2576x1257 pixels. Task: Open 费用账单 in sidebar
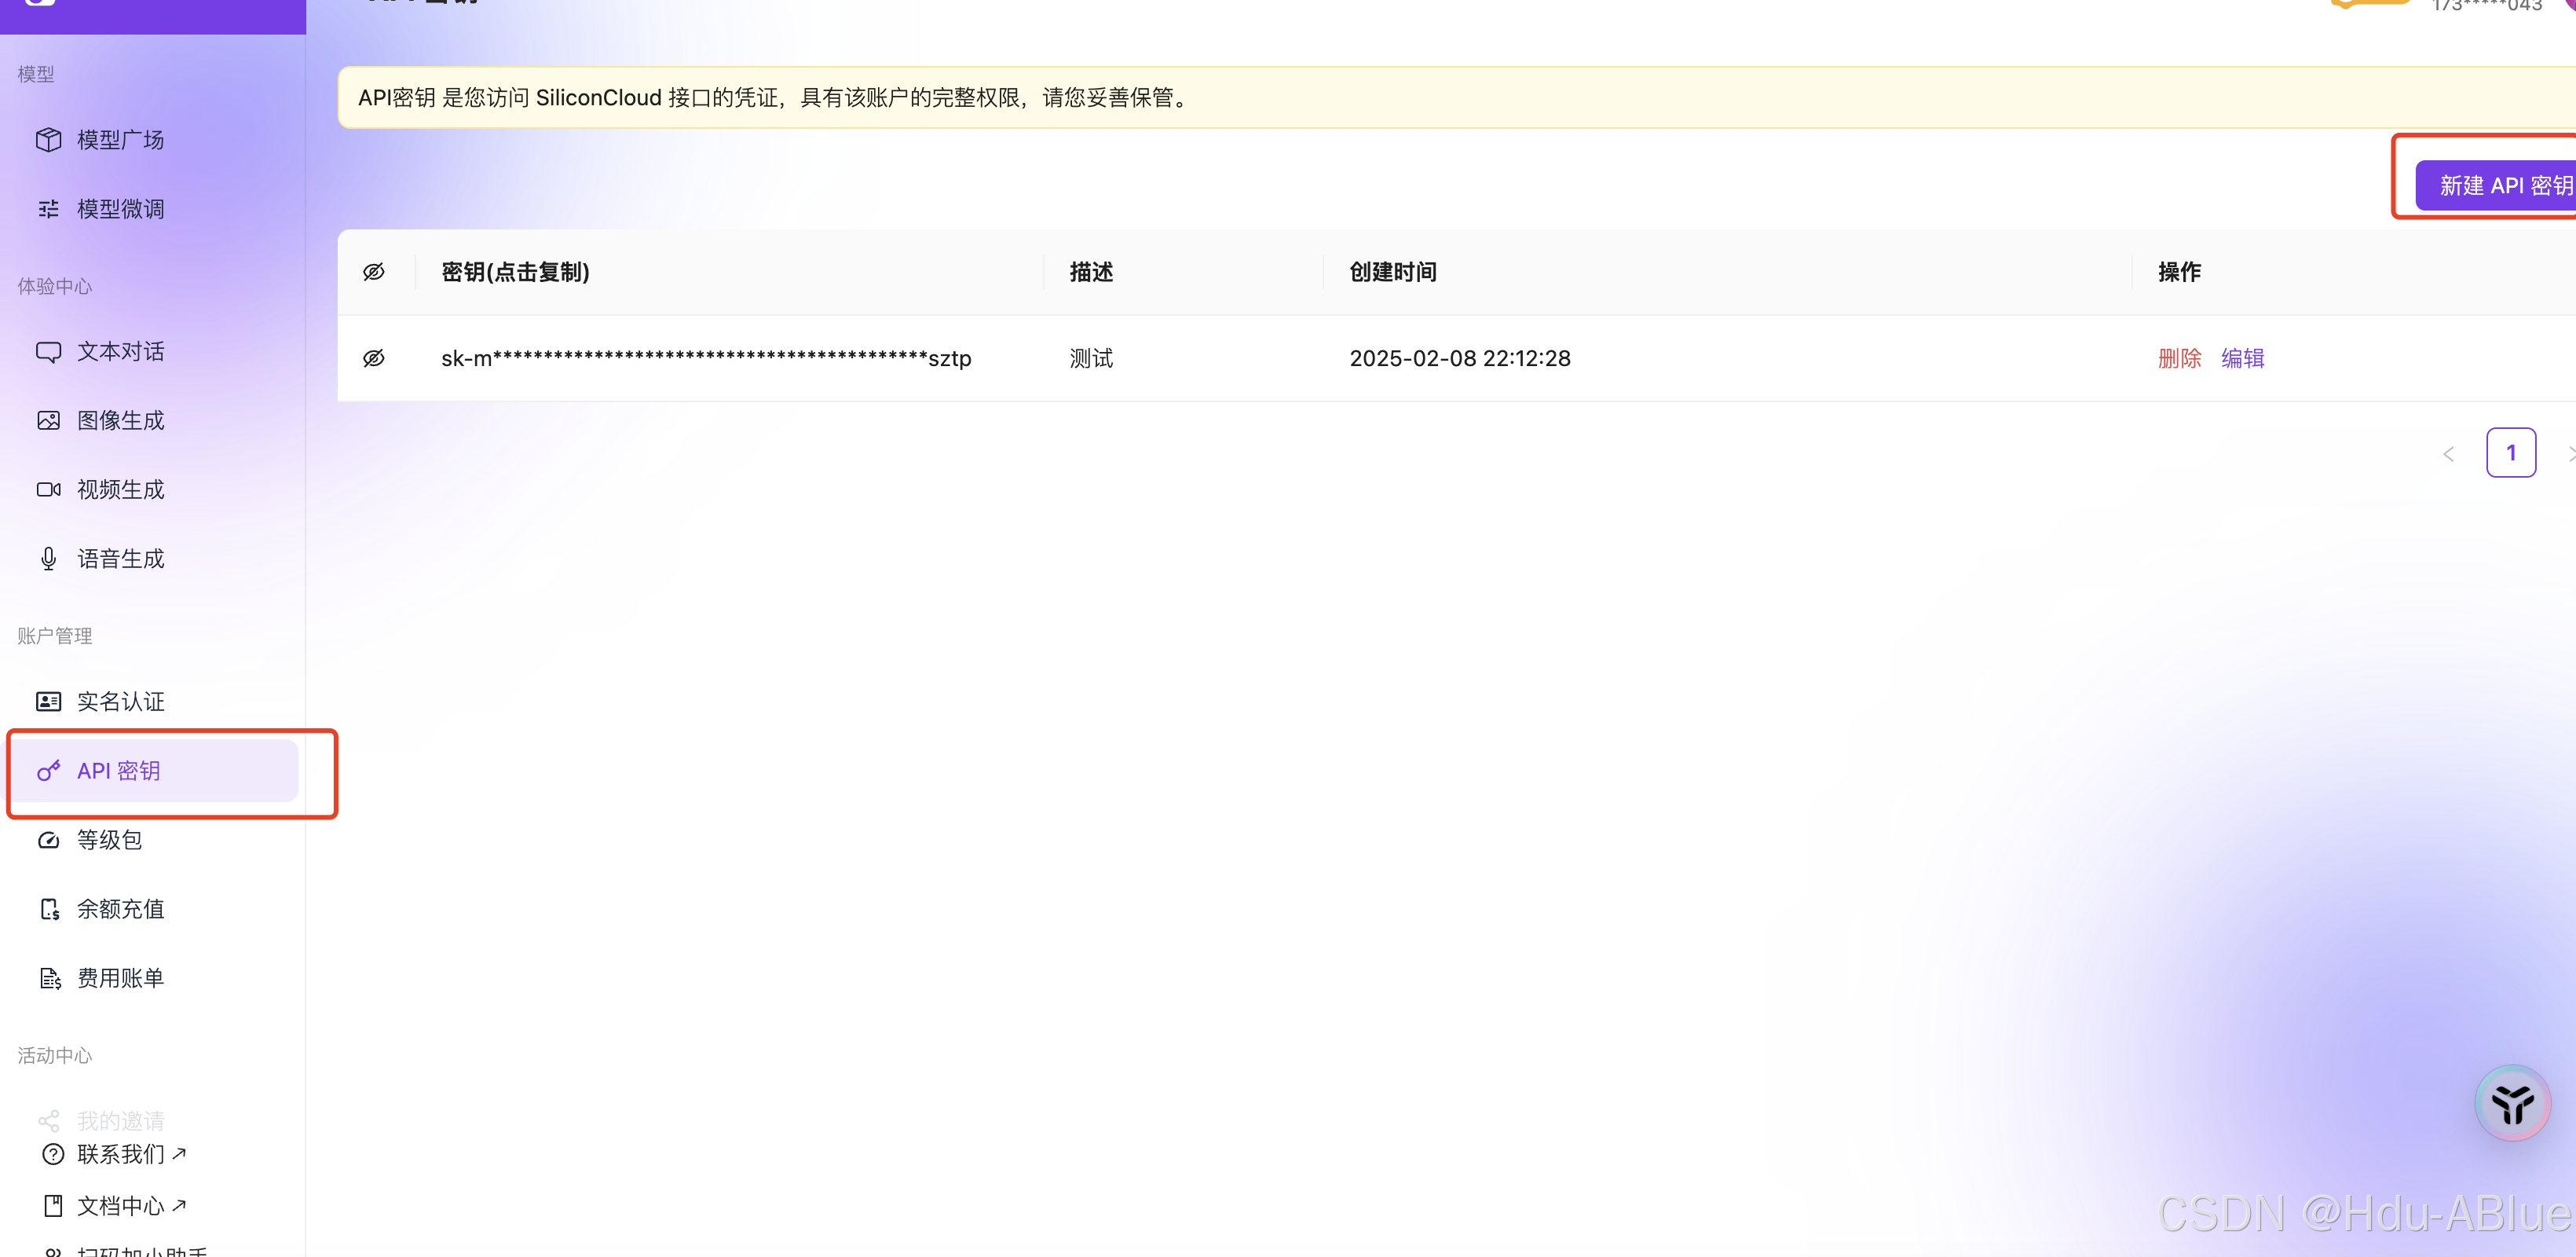tap(120, 978)
